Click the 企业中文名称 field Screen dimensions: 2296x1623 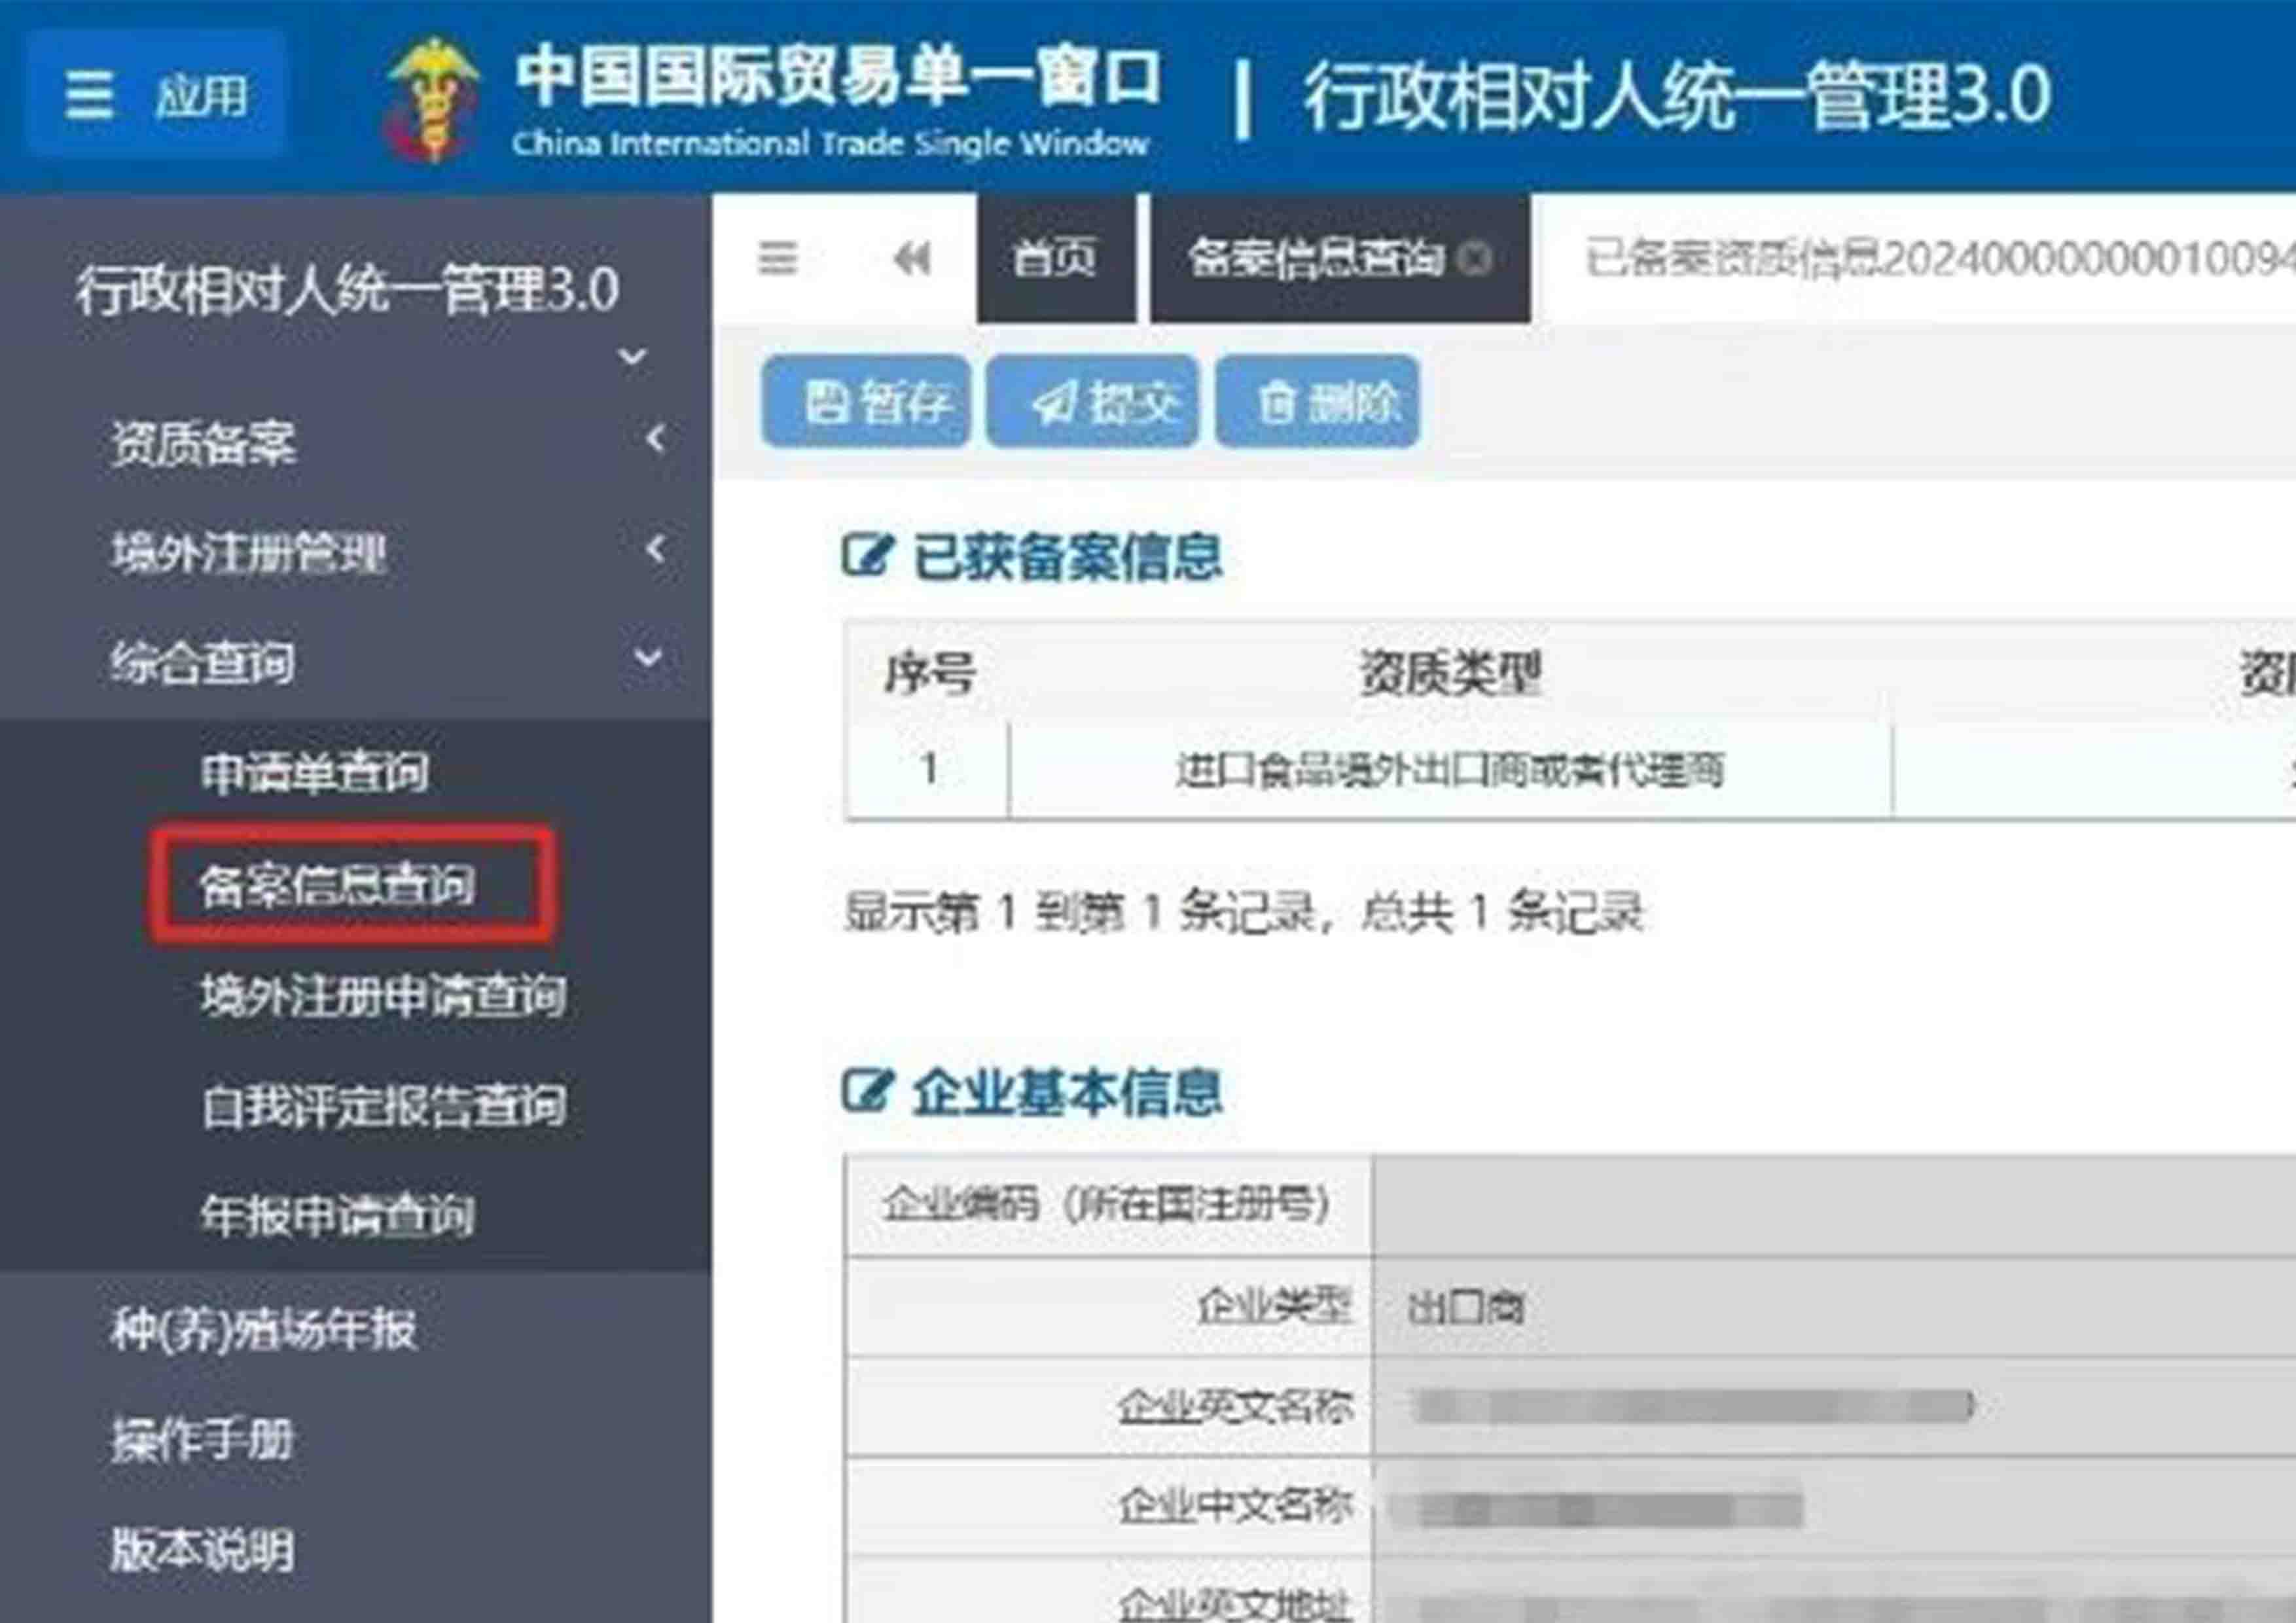pyautogui.click(x=1834, y=1507)
